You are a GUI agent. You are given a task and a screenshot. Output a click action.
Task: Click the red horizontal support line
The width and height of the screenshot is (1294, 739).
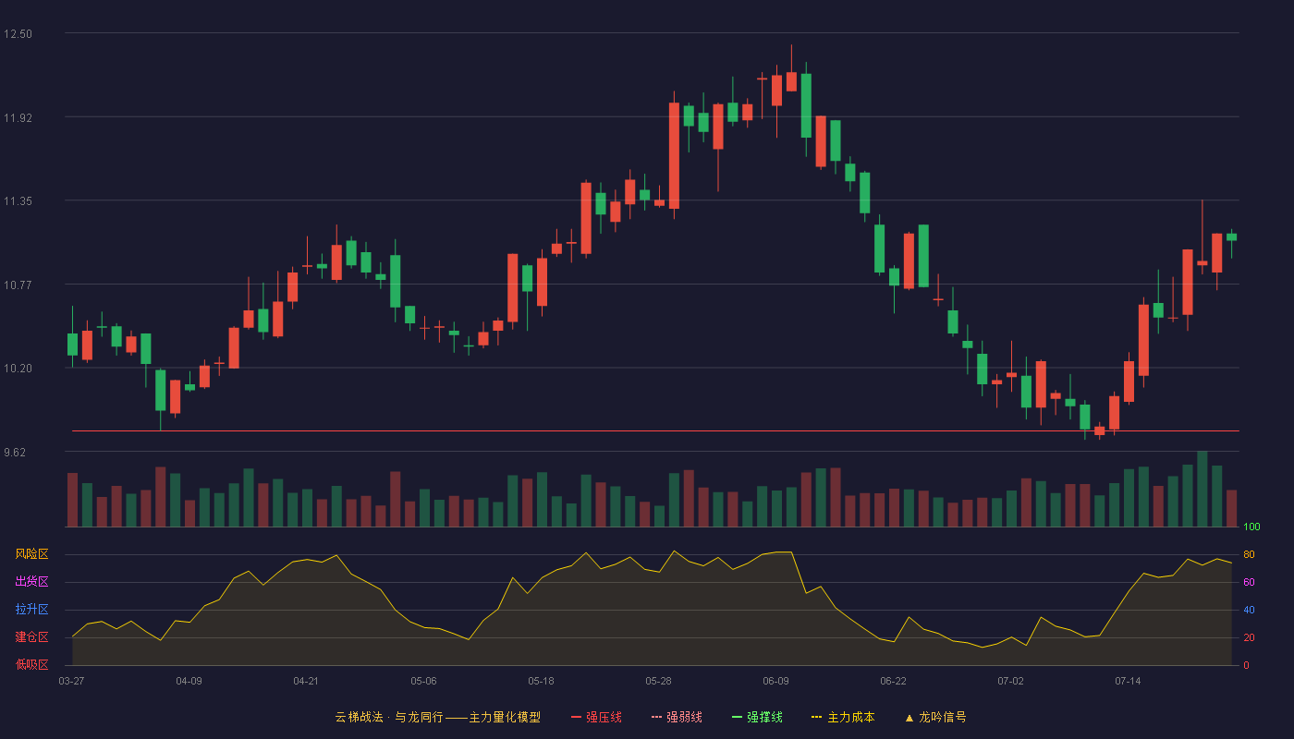(655, 431)
